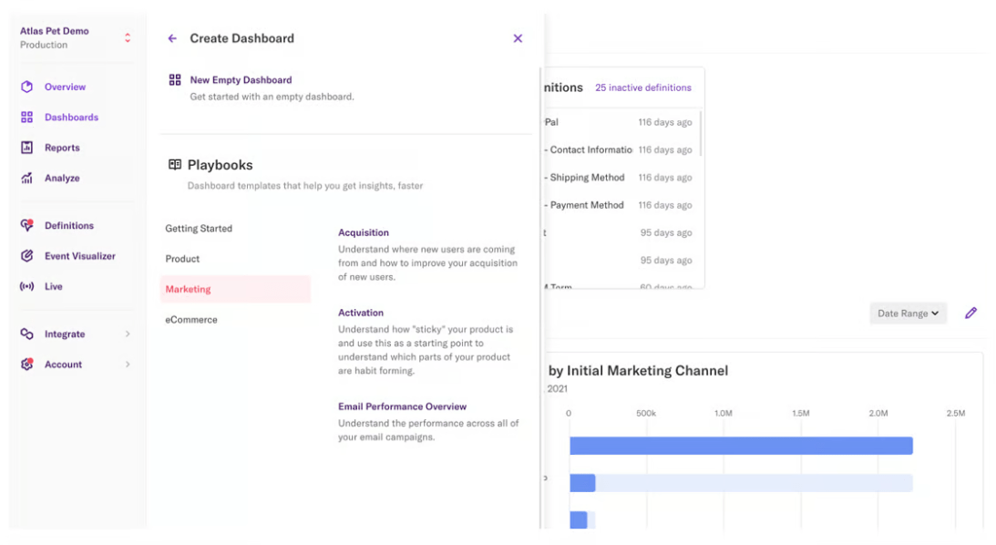Viewport: 996px width, 545px height.
Task: Click the longest top bar in the chart
Action: point(741,446)
